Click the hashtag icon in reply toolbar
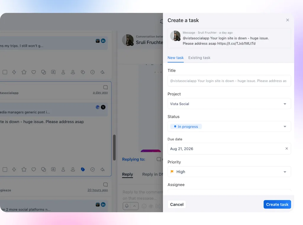 [x=151, y=206]
